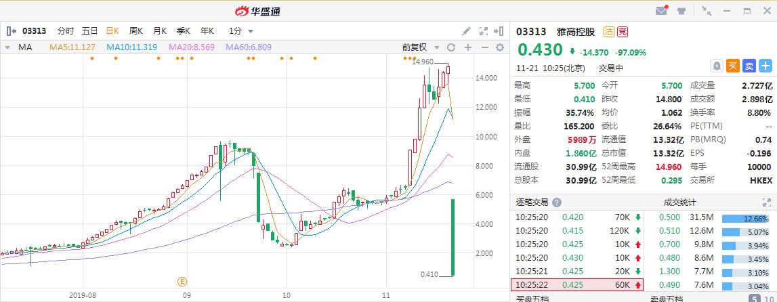Open the skin theme shirt icon
The height and width of the screenshot is (302, 777).
pyautogui.click(x=682, y=11)
